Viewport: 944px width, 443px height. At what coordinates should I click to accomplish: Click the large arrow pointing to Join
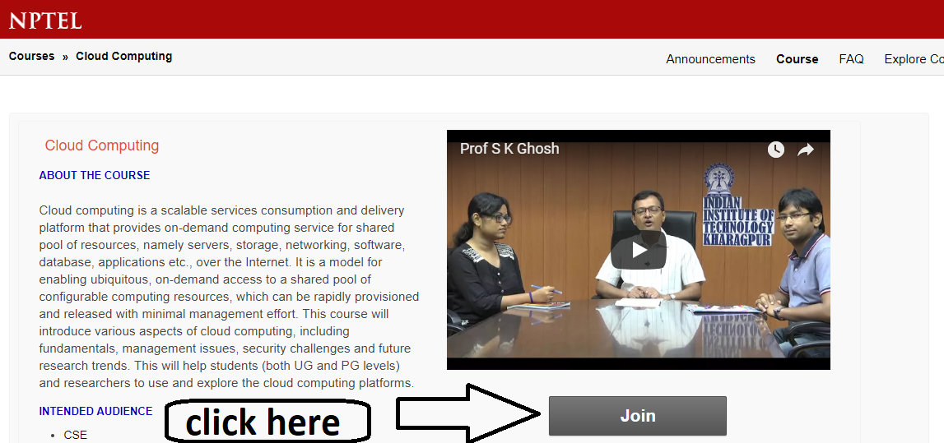(x=467, y=413)
